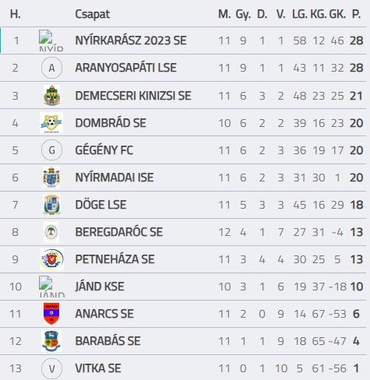
Task: Click the Dombrád SE football crest
Action: pyautogui.click(x=51, y=122)
